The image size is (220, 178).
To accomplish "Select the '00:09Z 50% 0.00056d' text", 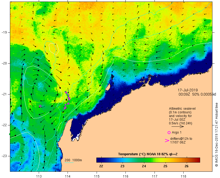I will point(197,94).
